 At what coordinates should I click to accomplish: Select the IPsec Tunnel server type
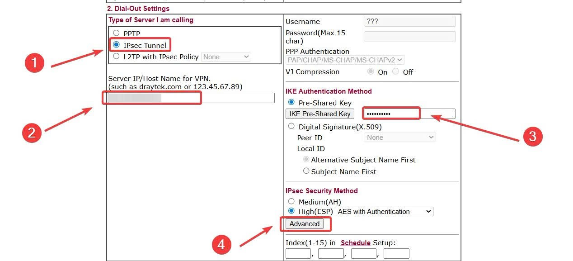117,45
